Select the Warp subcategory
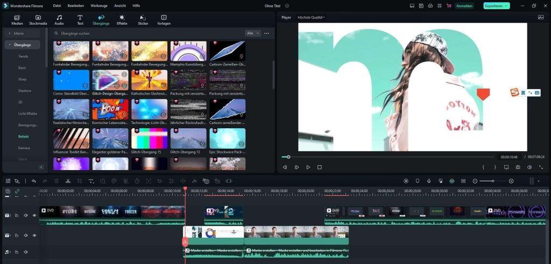Viewport: 551px width, 264px height. pyautogui.click(x=22, y=79)
